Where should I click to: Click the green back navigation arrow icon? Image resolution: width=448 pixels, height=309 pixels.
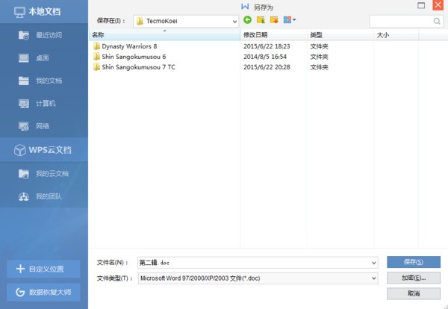coord(247,19)
